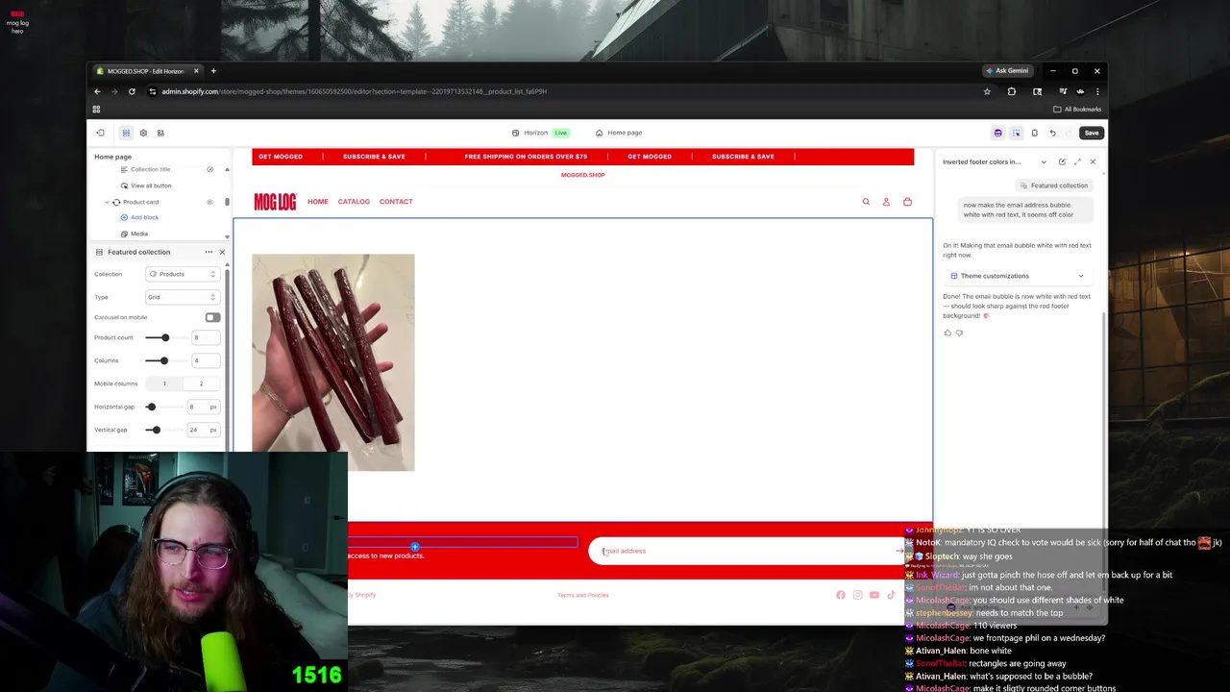The width and height of the screenshot is (1230, 692).
Task: Click the MOG LOG logo in preview
Action: pos(275,202)
